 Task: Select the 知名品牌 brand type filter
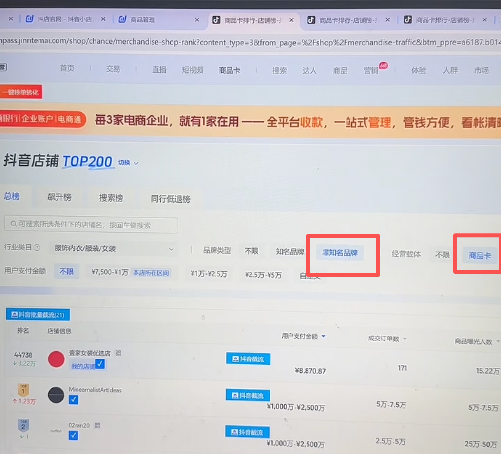(x=290, y=252)
